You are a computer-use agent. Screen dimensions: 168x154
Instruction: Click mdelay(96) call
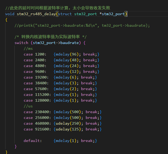(x=67, y=54)
